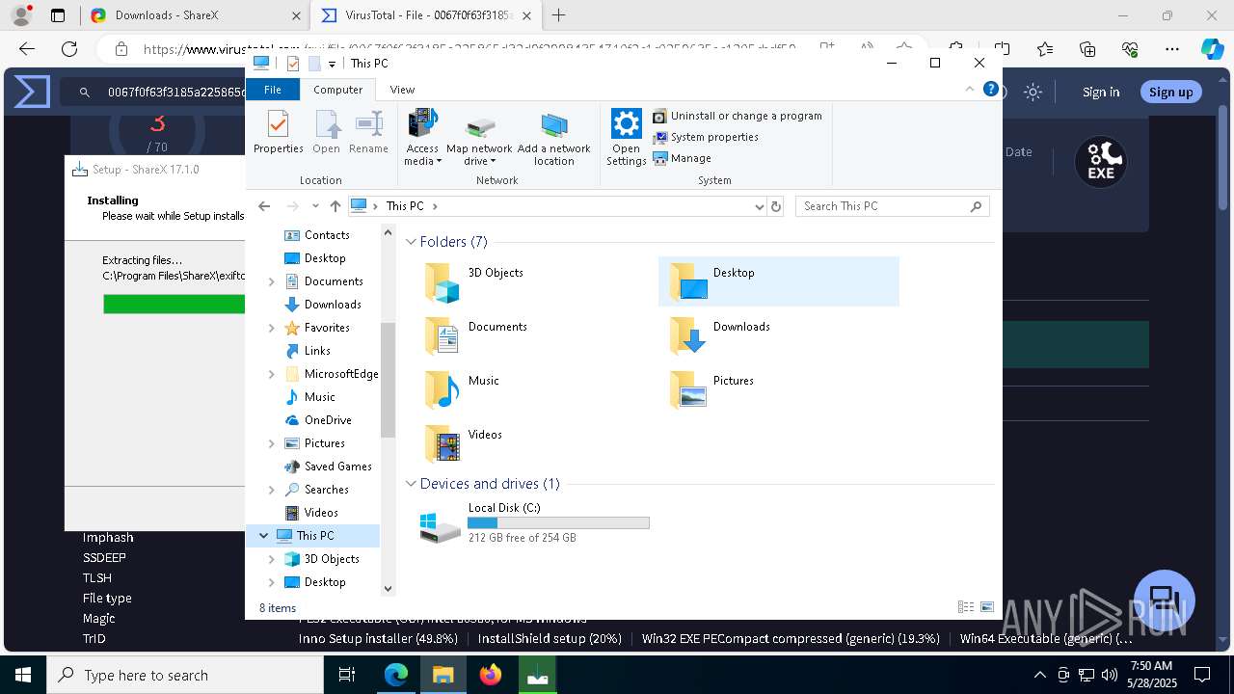Click the VirusTotal Sign up button
Image resolution: width=1234 pixels, height=694 pixels.
1170,92
